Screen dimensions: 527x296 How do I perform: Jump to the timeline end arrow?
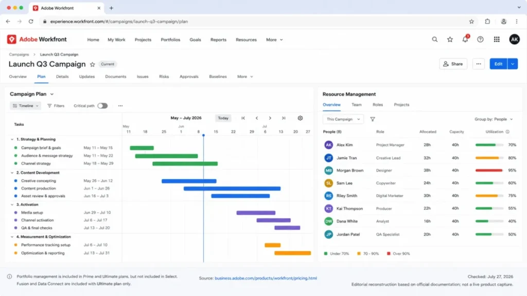(x=284, y=118)
